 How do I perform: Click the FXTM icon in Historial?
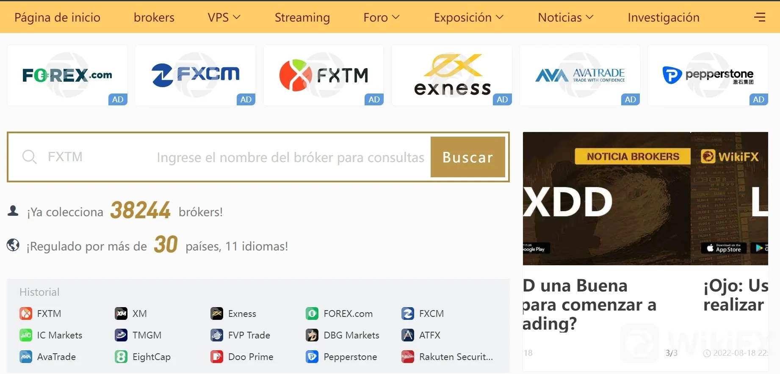[x=26, y=313]
